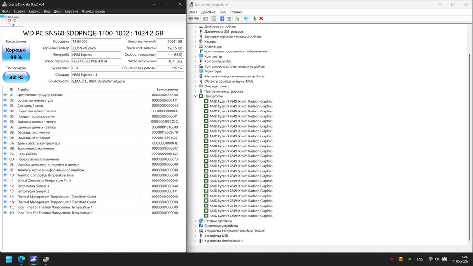Click the Камеры category icon
Screen dimensions: 473x266
tap(201, 41)
